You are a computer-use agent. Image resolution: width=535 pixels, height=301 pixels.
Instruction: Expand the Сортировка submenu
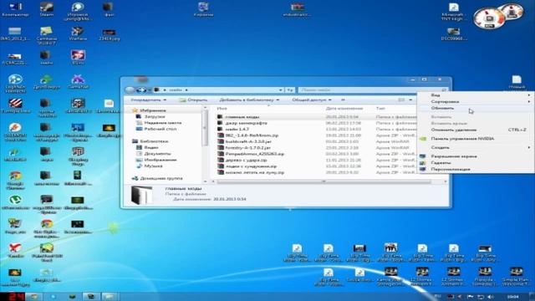coord(476,102)
